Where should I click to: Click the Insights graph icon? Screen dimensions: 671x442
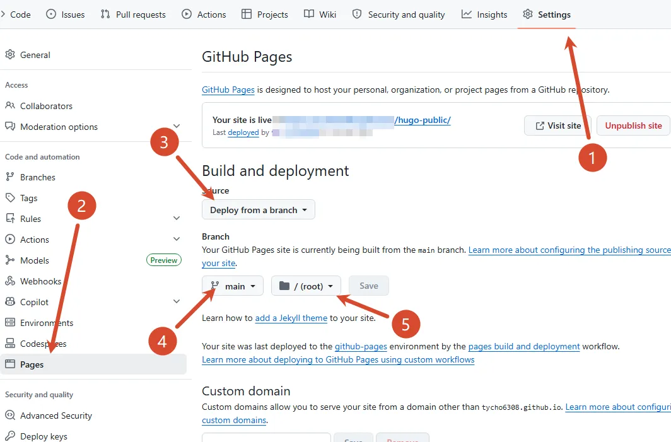[467, 14]
